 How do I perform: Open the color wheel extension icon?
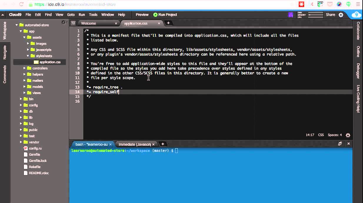pyautogui.click(x=339, y=4)
